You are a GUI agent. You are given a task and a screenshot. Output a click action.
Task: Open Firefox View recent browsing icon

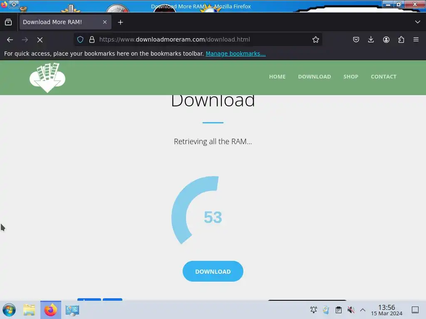pyautogui.click(x=8, y=22)
